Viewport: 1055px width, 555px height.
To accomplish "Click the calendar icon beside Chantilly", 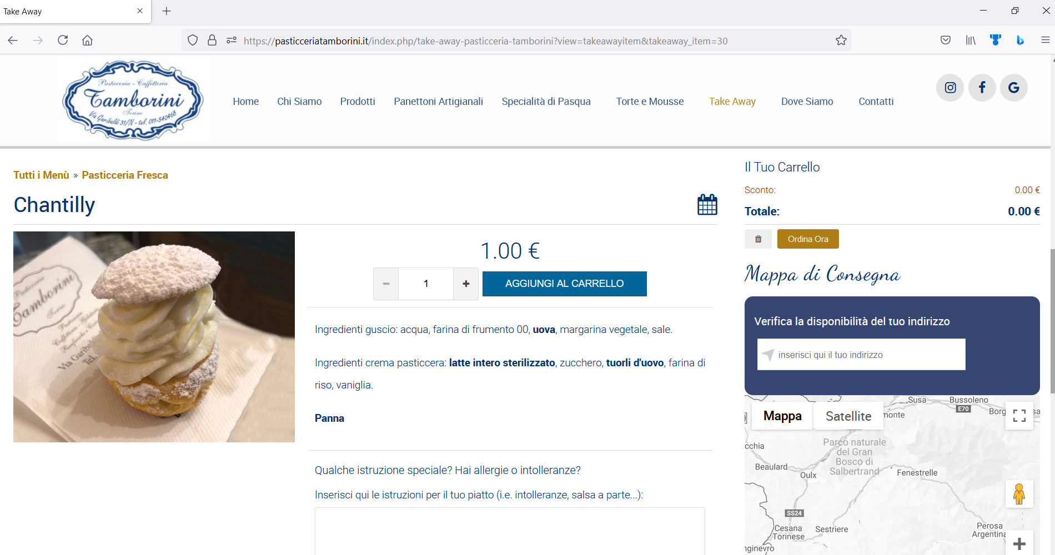I will [707, 205].
